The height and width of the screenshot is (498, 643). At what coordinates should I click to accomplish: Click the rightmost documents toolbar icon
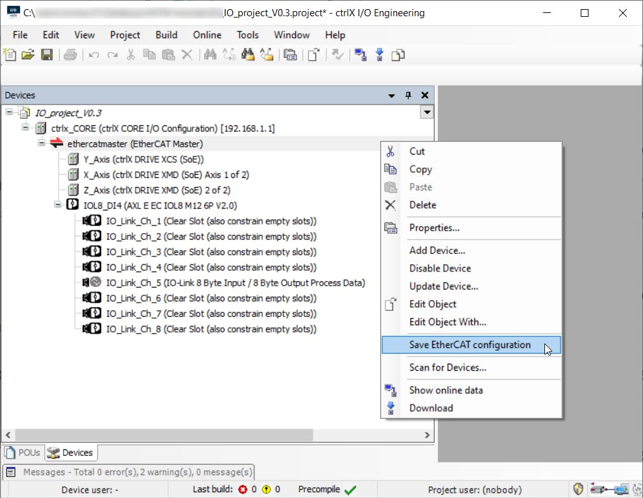pos(398,55)
